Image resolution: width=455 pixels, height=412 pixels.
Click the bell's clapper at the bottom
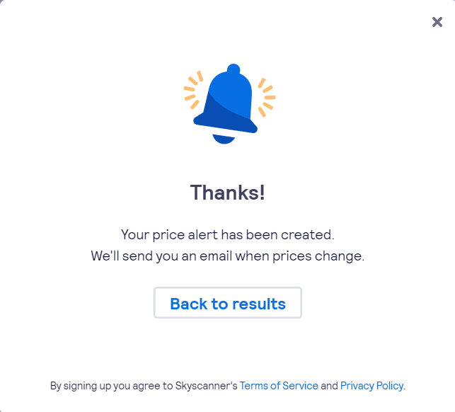(x=224, y=139)
